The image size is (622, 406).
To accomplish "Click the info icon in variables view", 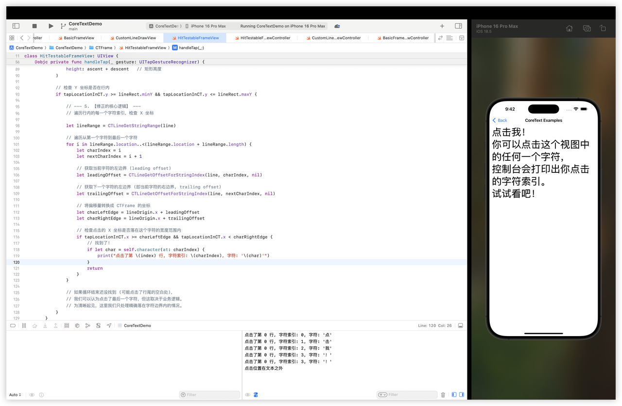I will pyautogui.click(x=41, y=395).
